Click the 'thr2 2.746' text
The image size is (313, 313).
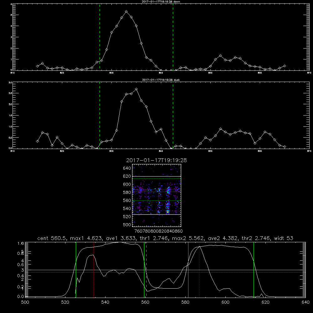pyautogui.click(x=256, y=238)
